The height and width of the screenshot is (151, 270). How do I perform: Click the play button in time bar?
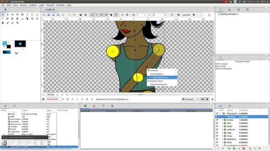click(77, 99)
